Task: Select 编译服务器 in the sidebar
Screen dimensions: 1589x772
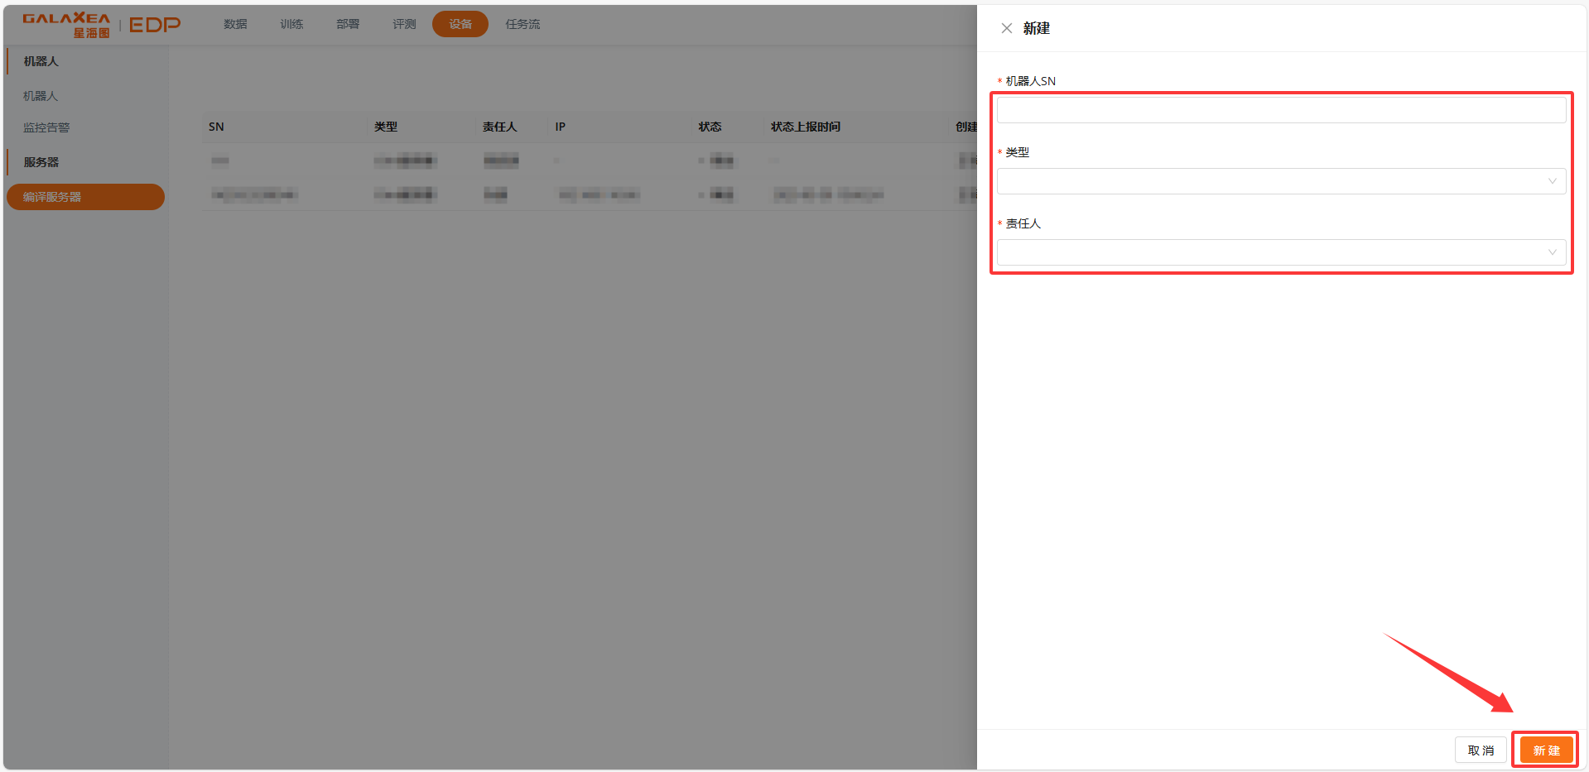Action: point(52,197)
